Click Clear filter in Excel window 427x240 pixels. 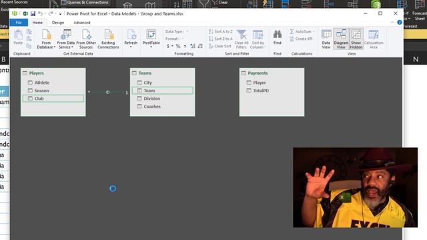pyautogui.click(x=221, y=3)
